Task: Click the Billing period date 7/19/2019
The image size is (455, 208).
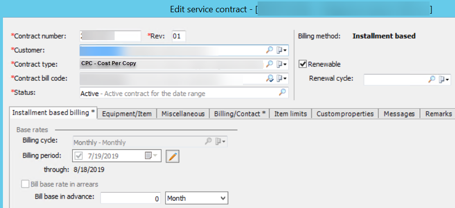Action: [x=103, y=156]
